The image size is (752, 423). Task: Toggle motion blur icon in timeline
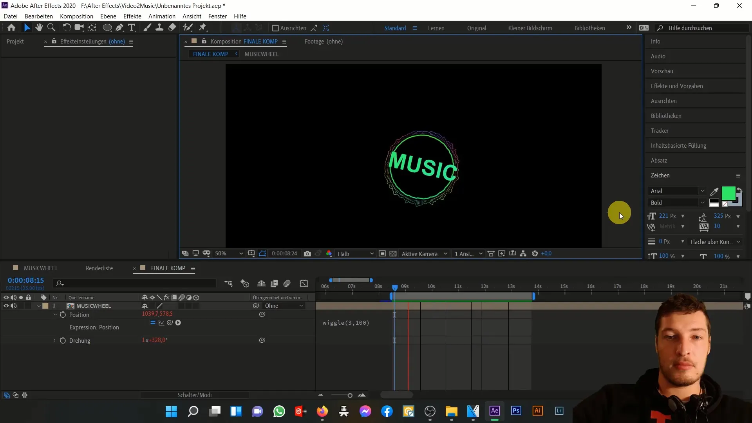tap(287, 283)
